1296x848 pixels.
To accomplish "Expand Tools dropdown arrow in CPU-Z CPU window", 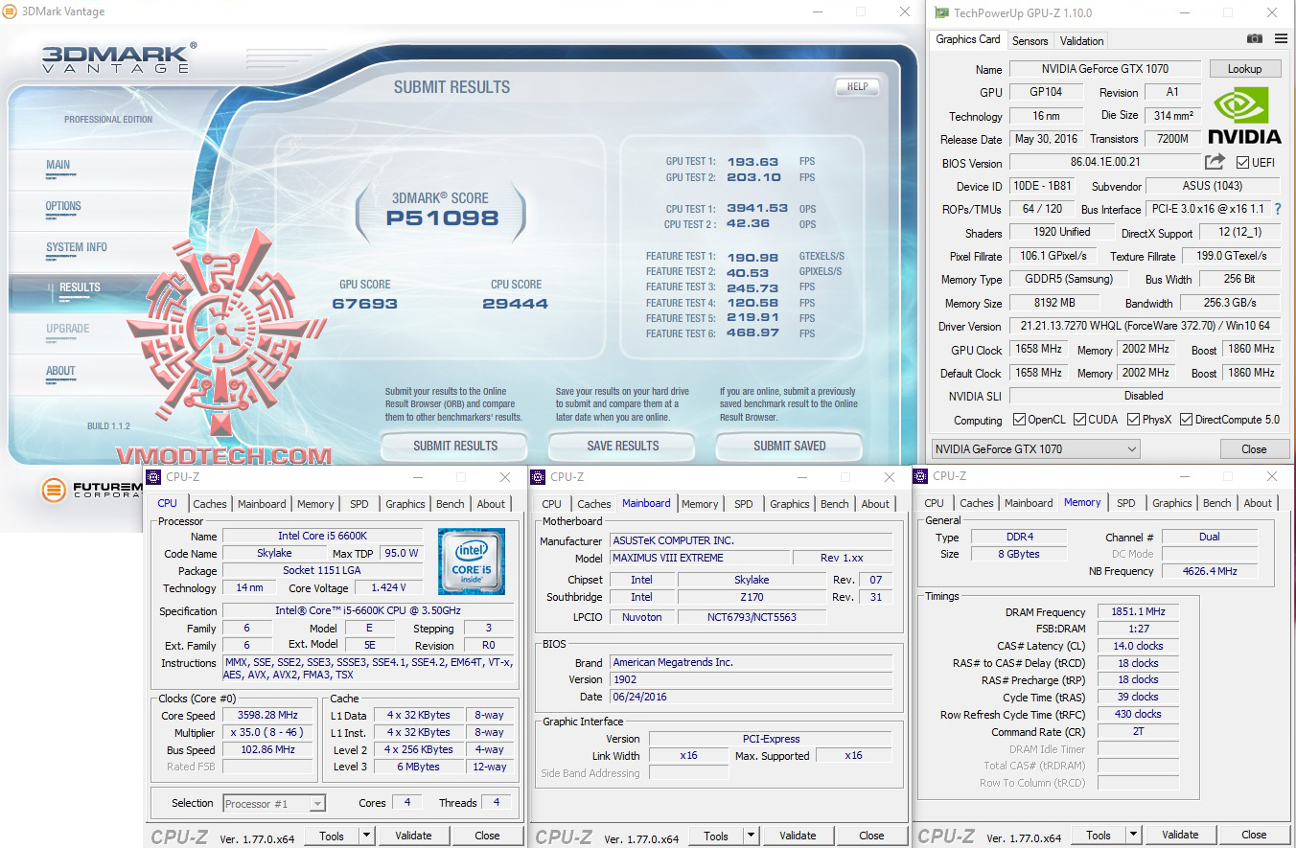I will [x=366, y=836].
